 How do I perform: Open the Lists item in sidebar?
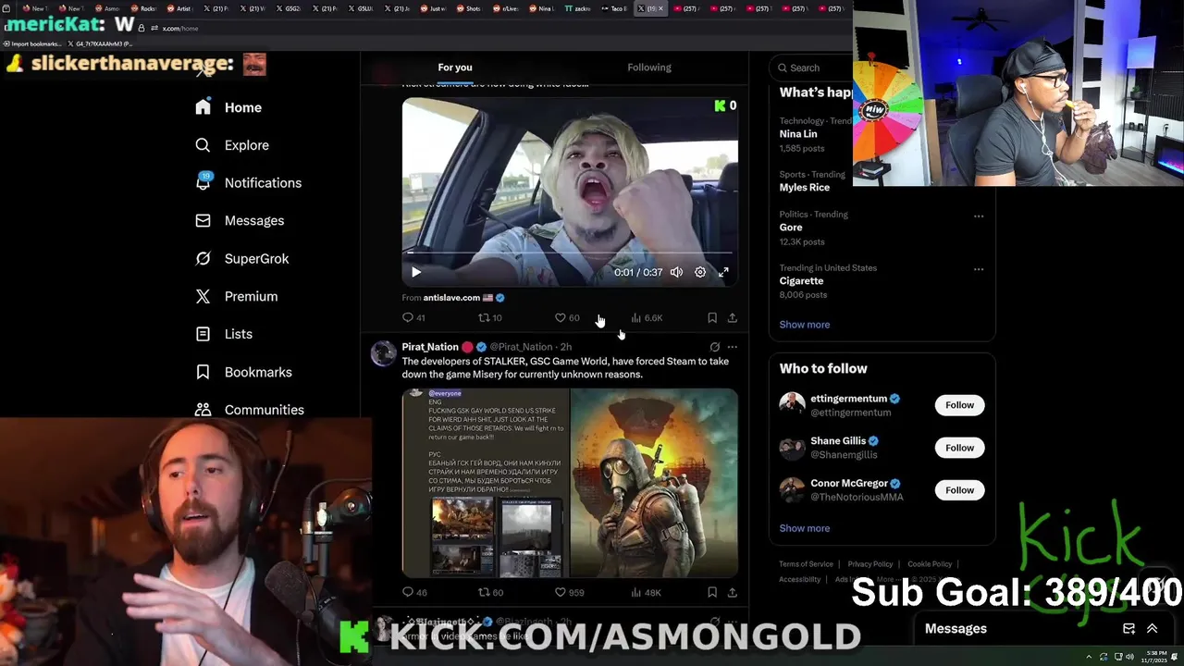tap(224, 334)
